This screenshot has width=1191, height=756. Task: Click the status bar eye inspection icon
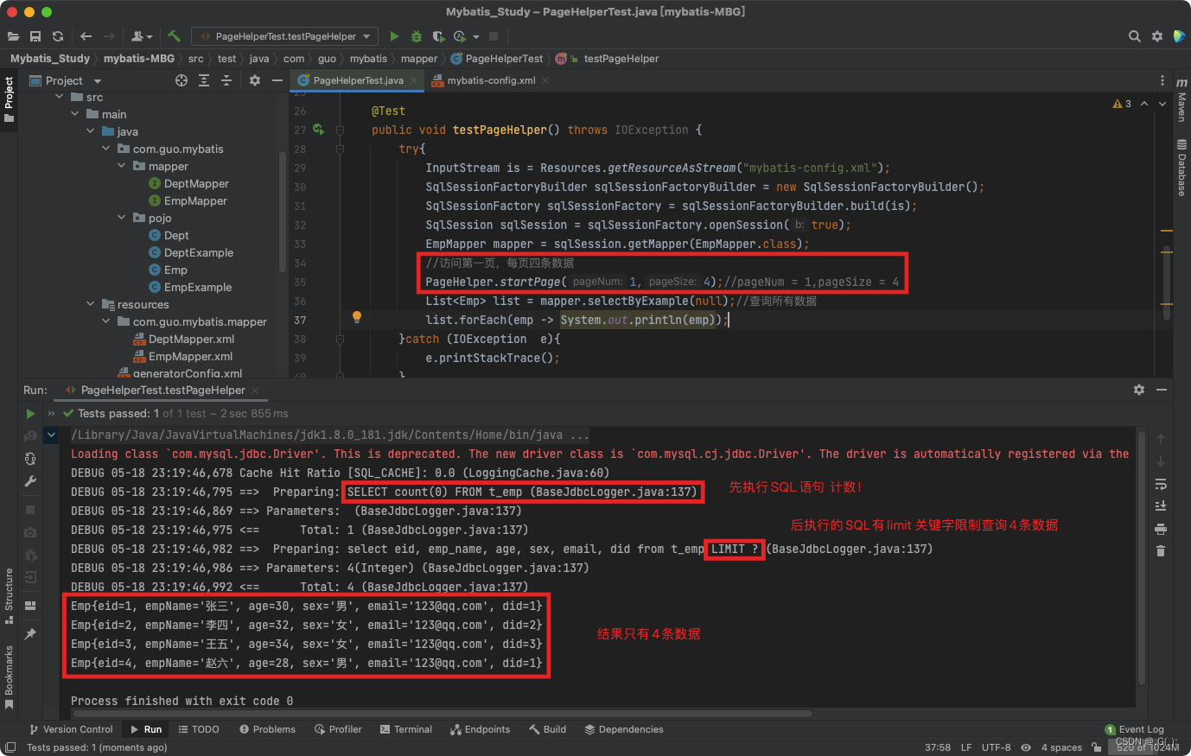pyautogui.click(x=1026, y=747)
